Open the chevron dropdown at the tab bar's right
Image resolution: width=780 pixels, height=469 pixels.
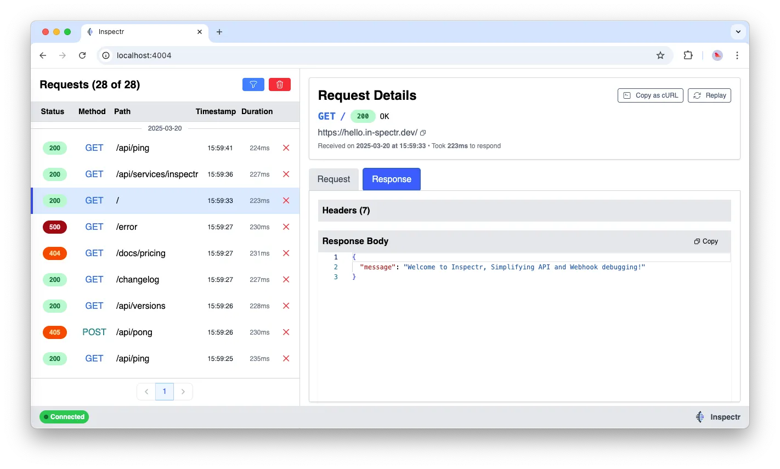click(738, 31)
